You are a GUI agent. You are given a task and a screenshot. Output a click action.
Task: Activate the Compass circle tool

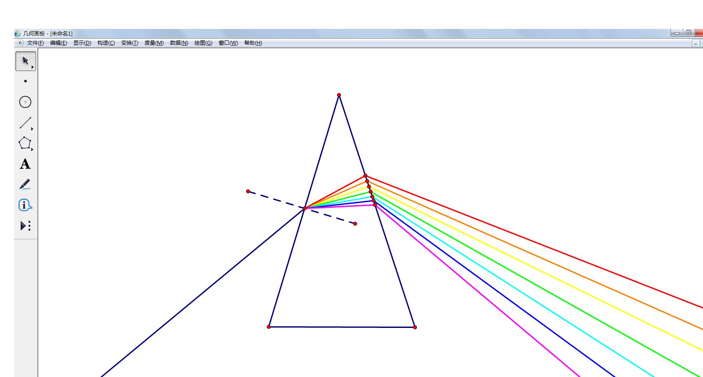coord(25,102)
